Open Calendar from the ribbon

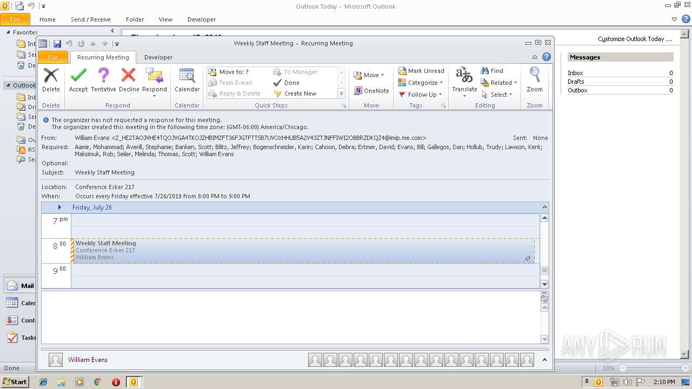pos(187,80)
